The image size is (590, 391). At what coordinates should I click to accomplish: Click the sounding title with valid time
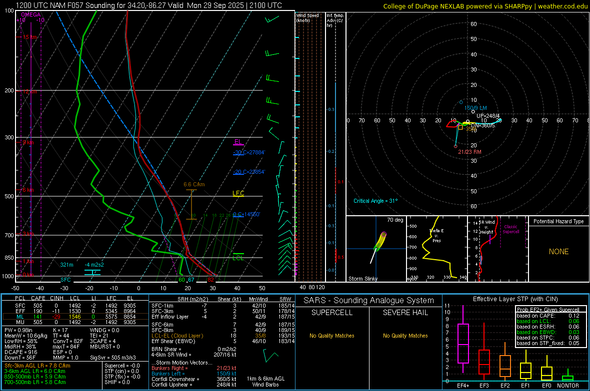tap(148, 5)
